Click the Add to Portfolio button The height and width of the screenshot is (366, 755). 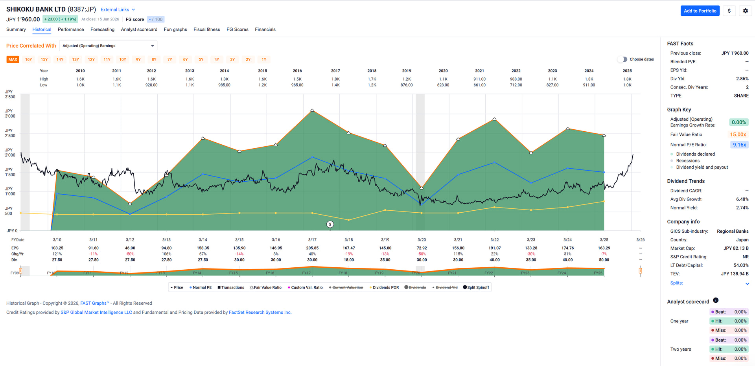(x=700, y=11)
